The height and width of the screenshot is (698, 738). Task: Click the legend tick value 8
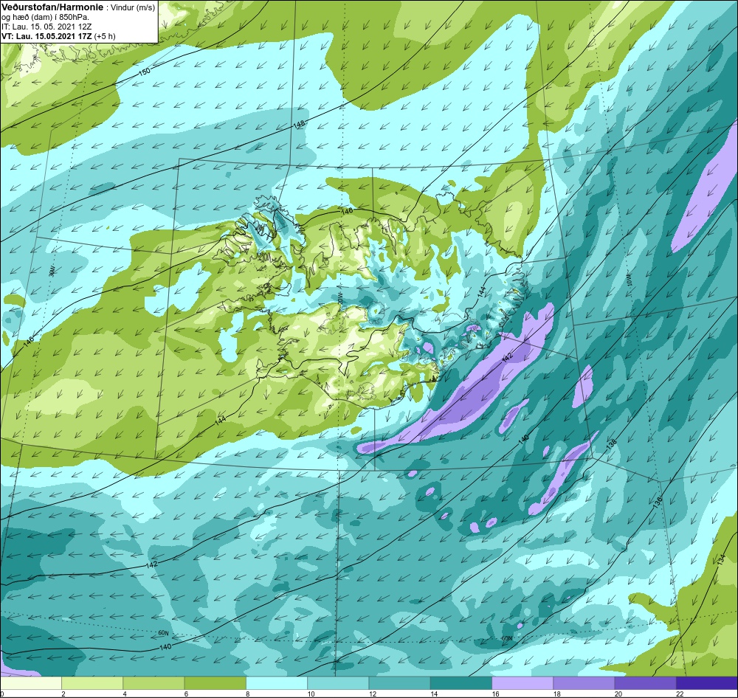pyautogui.click(x=247, y=694)
